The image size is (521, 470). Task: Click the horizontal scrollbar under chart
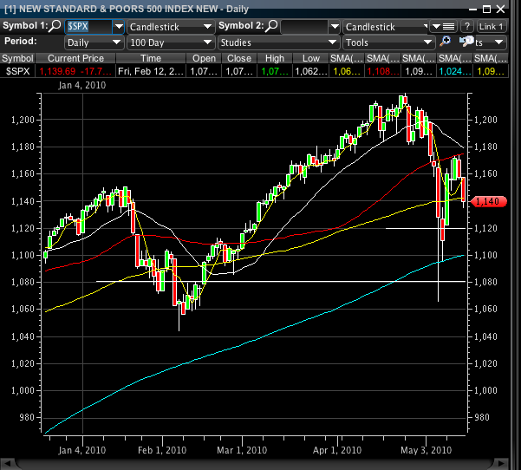(x=251, y=464)
